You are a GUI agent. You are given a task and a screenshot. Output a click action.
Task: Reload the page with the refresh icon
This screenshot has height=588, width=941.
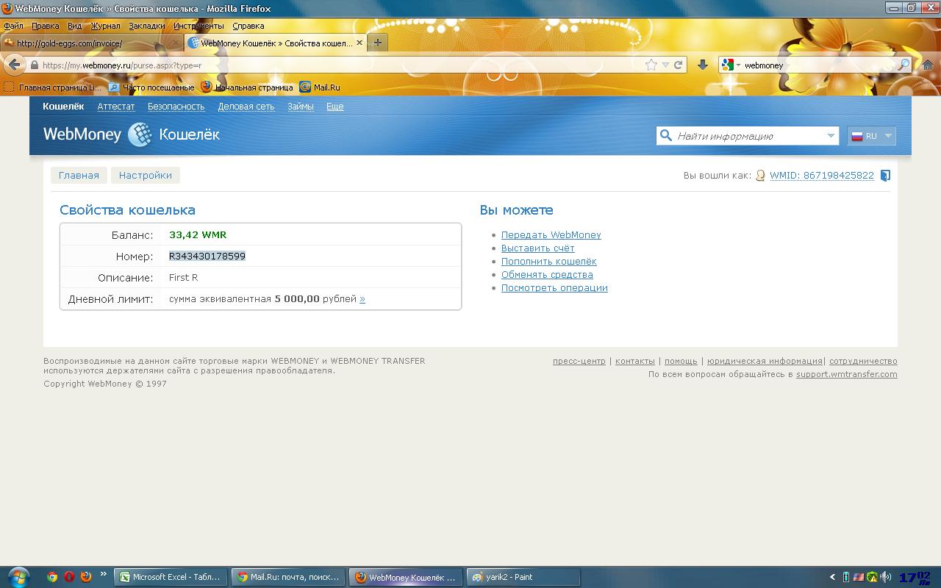pyautogui.click(x=679, y=65)
